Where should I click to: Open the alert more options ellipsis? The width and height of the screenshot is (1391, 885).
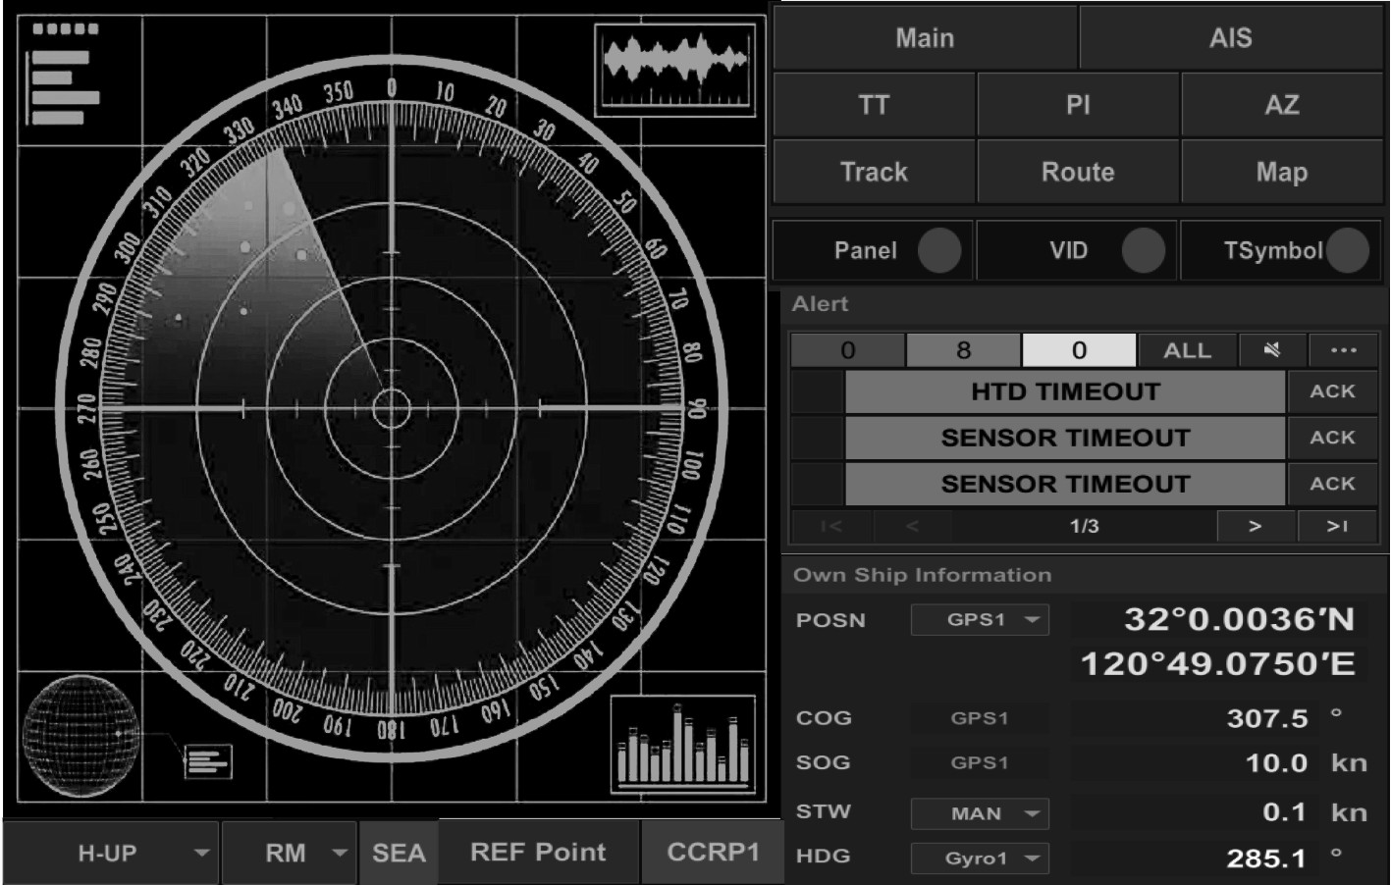1343,350
